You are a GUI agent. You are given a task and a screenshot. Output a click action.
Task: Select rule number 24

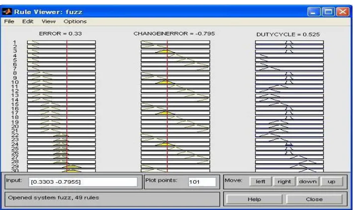click(x=15, y=144)
